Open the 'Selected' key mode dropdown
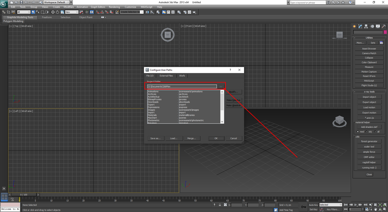Image resolution: width=388 pixels, height=212 pixels. [x=331, y=205]
